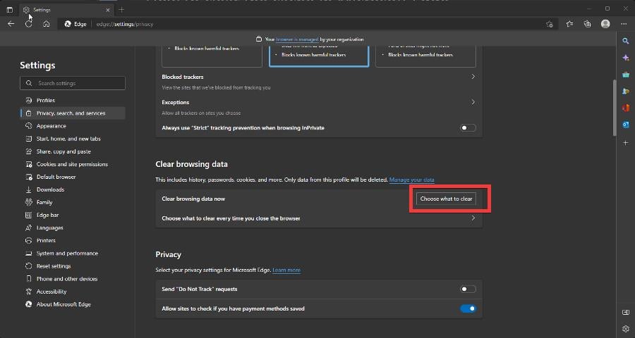Select the middle Balanced tracking prevention card

(319, 56)
